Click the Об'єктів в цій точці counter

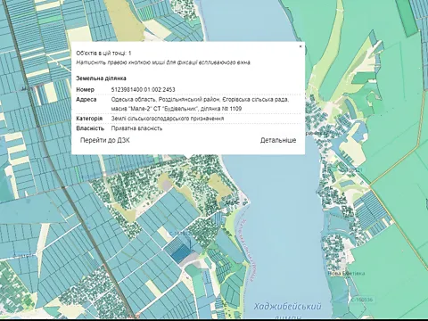coord(103,53)
